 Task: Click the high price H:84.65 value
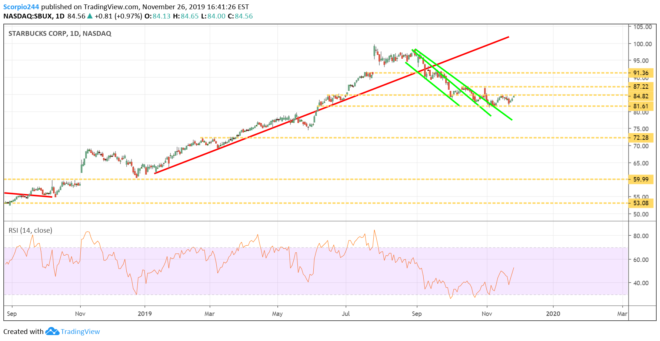(x=186, y=16)
